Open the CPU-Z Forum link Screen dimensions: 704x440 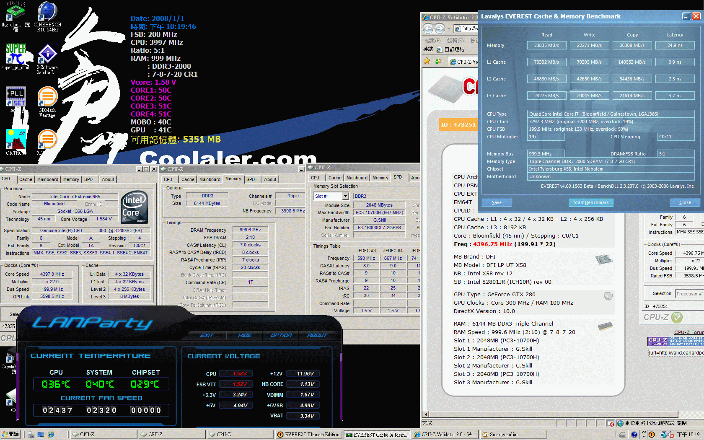click(689, 332)
